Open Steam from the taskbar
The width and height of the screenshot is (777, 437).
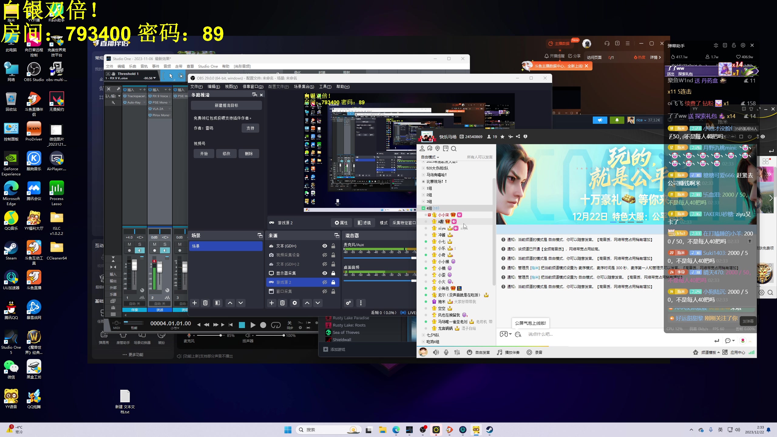coord(489,430)
